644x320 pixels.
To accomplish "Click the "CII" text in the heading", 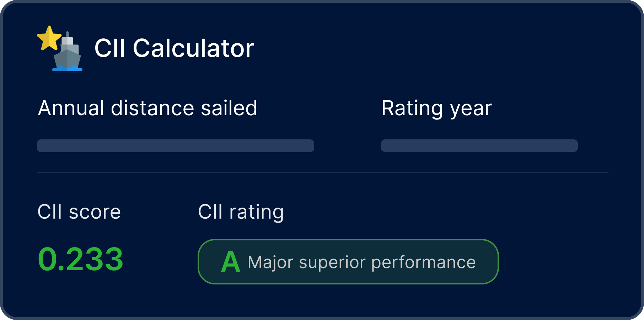I will pyautogui.click(x=109, y=48).
